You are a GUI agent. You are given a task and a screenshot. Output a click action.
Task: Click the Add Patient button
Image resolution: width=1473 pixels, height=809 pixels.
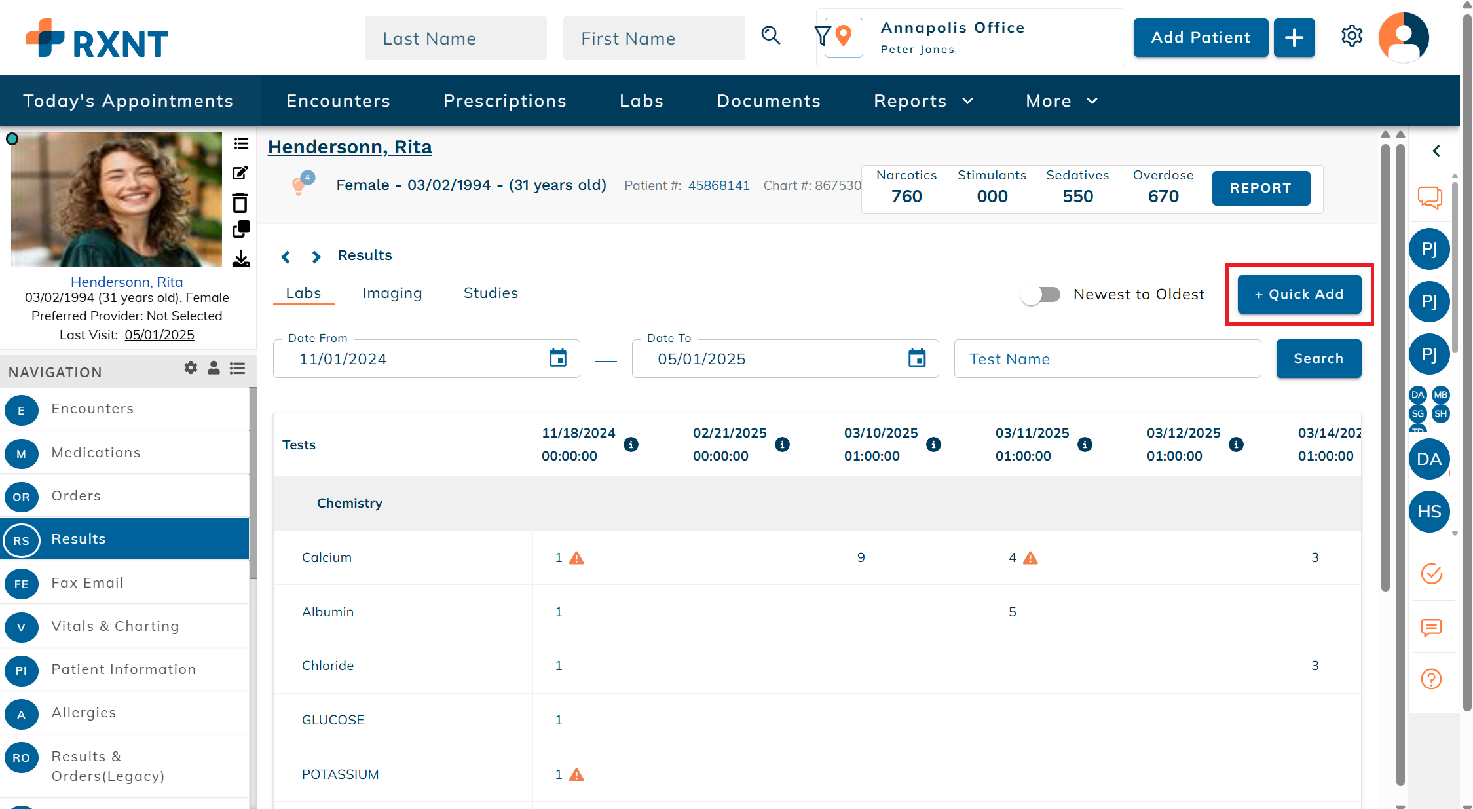click(x=1201, y=37)
